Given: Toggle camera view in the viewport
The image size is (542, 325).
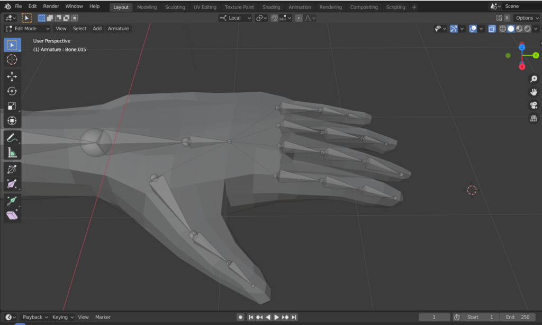Looking at the screenshot, I should tap(534, 105).
